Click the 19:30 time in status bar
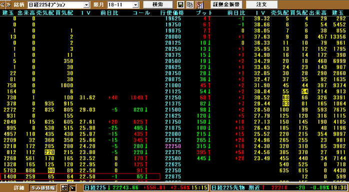The image size is (349, 192). (x=338, y=188)
